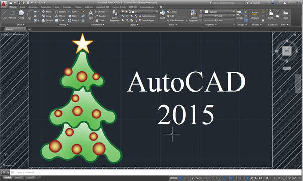Screen dimensions: 303x181
Task: Expand the Block panel dropdown
Action: pos(173,25)
